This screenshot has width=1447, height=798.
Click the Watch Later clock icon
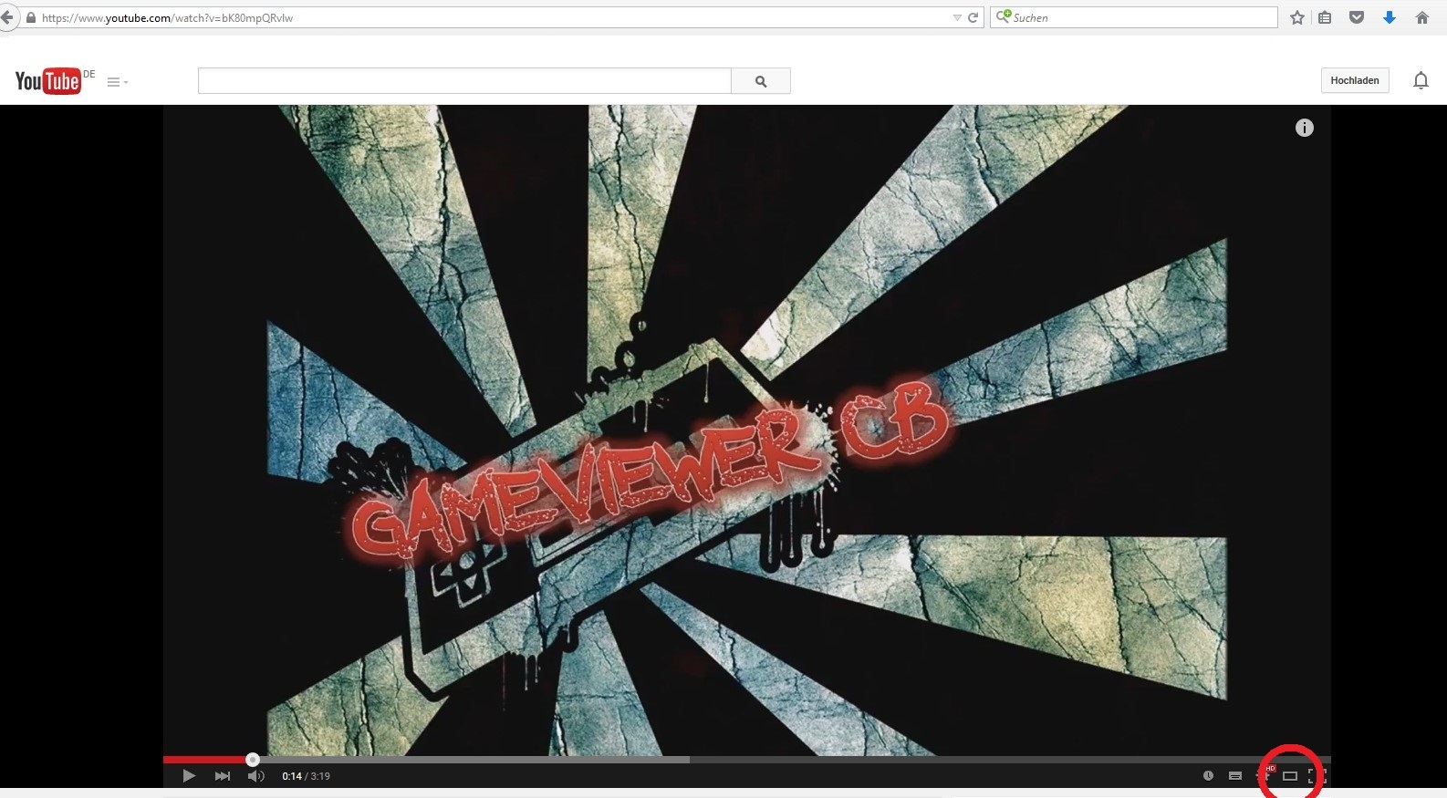pyautogui.click(x=1208, y=776)
